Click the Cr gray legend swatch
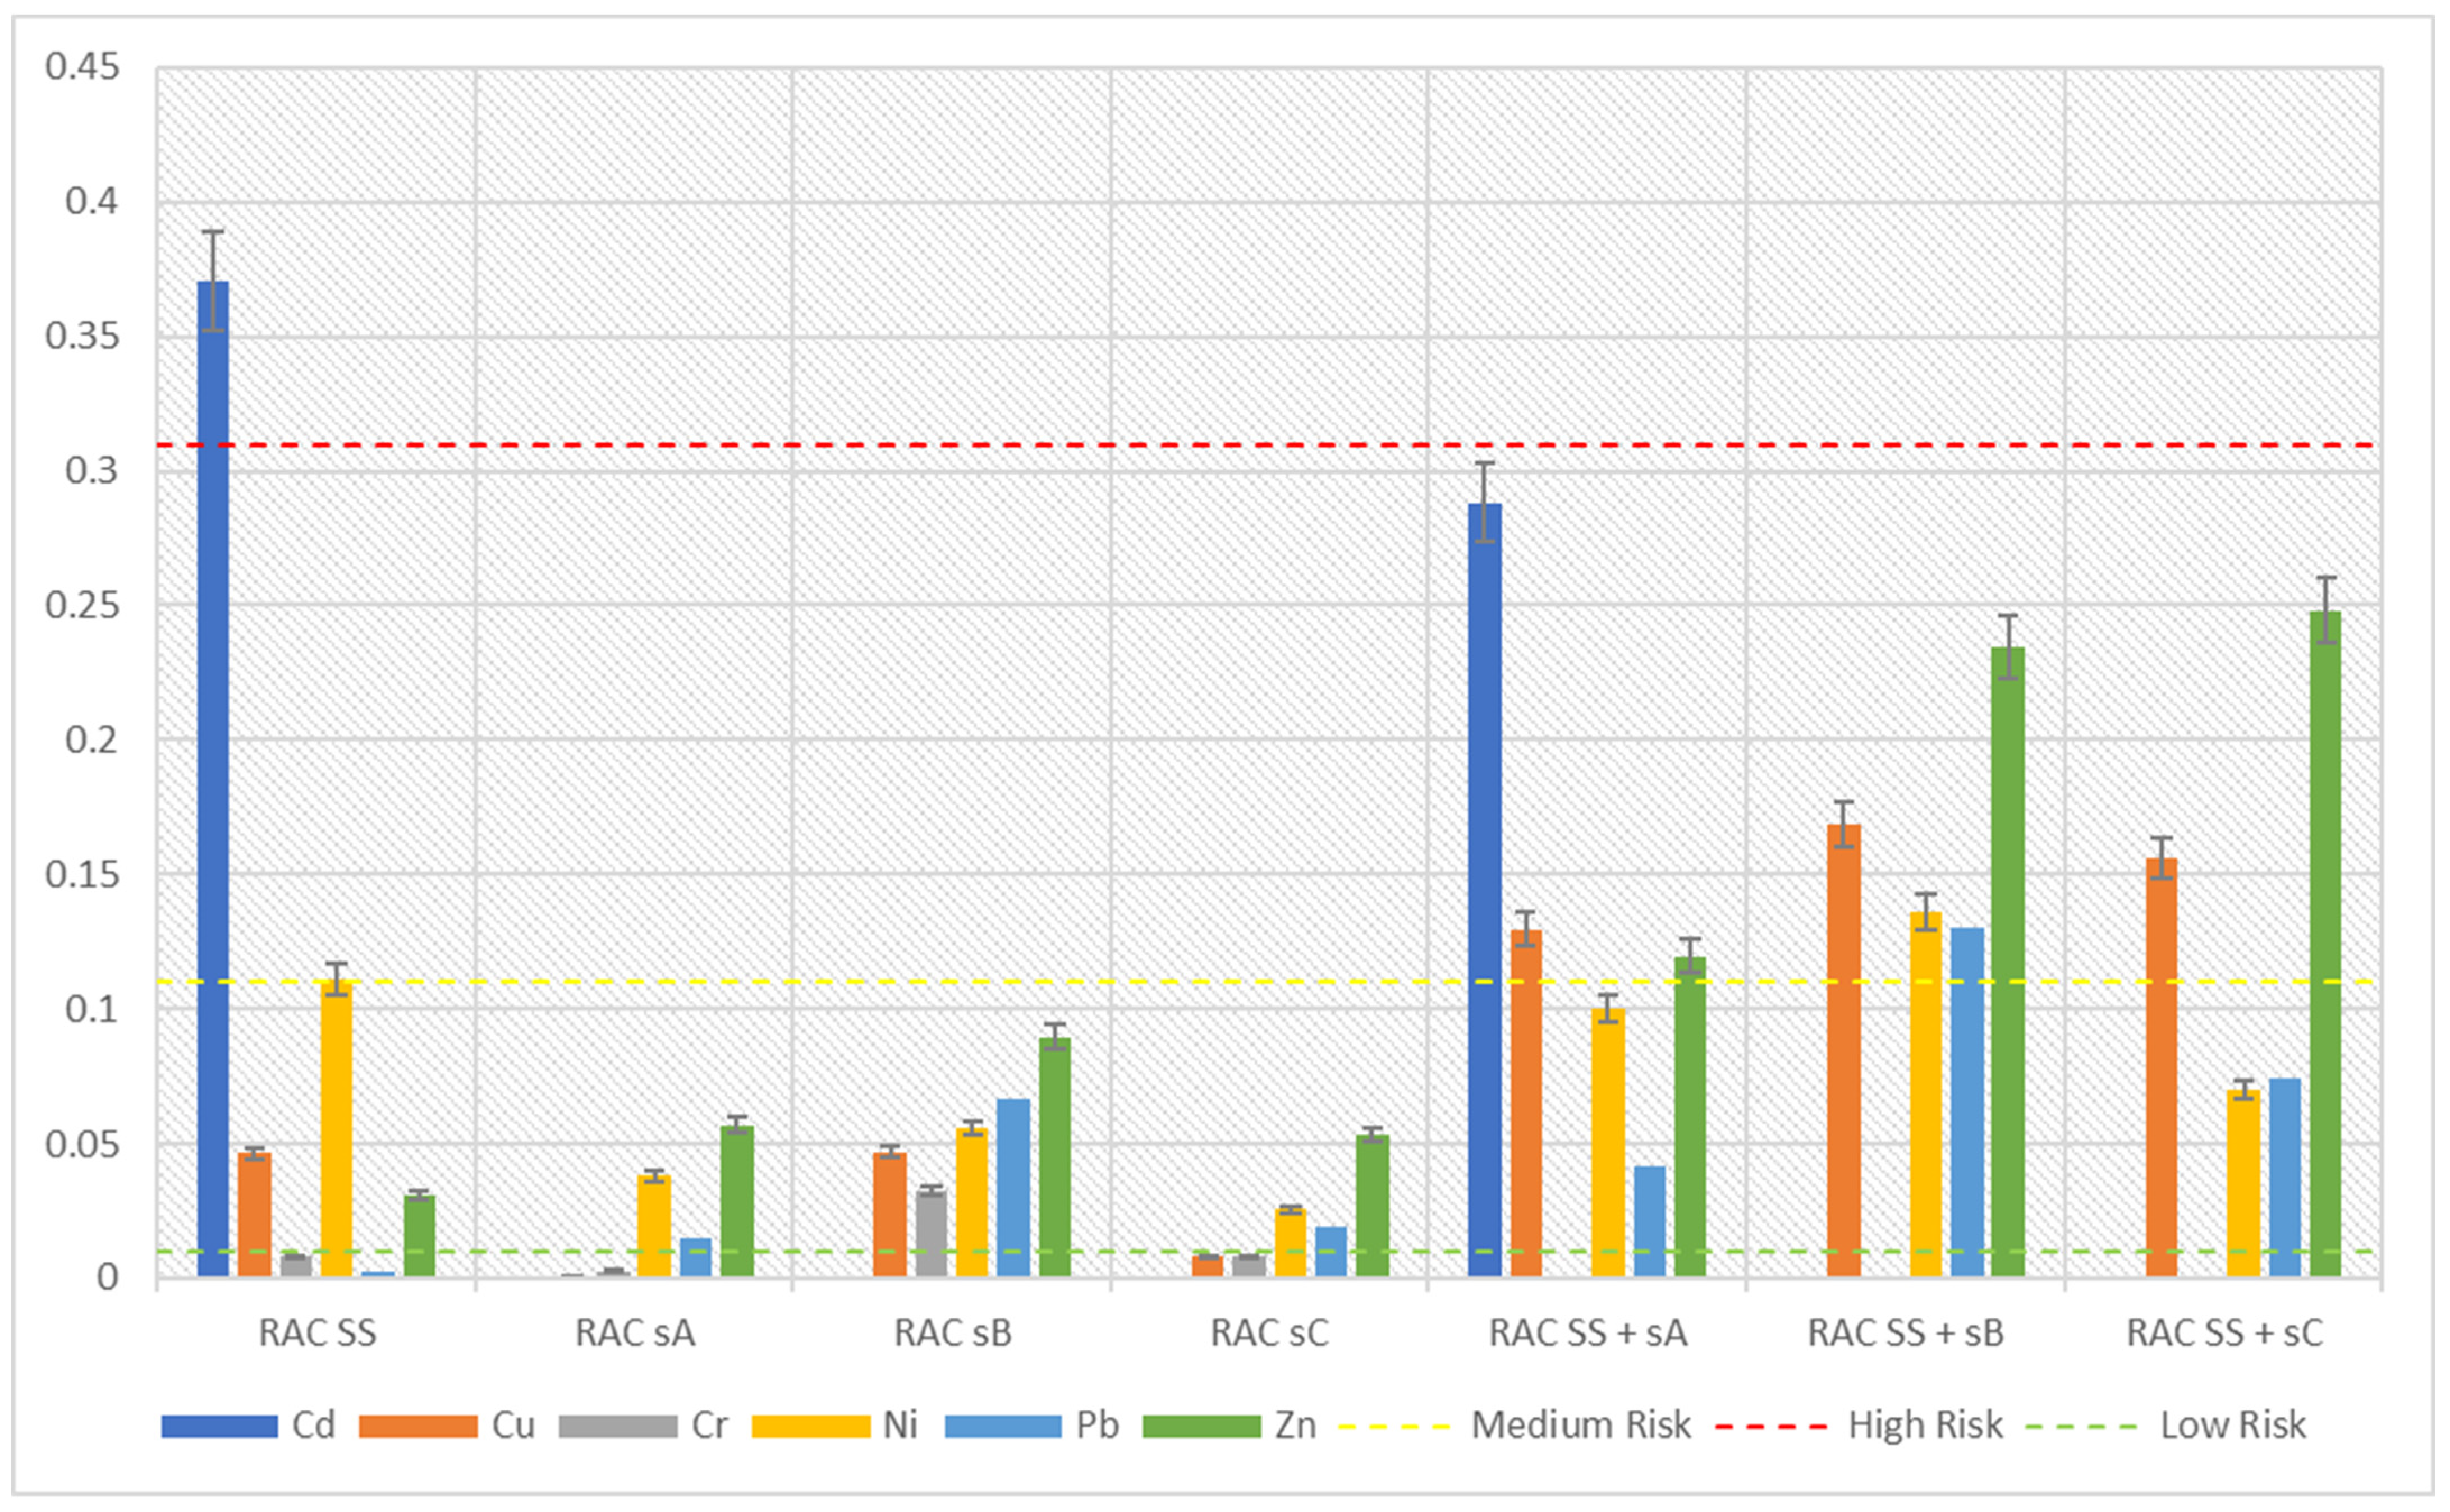The width and height of the screenshot is (2450, 1512). [x=618, y=1426]
